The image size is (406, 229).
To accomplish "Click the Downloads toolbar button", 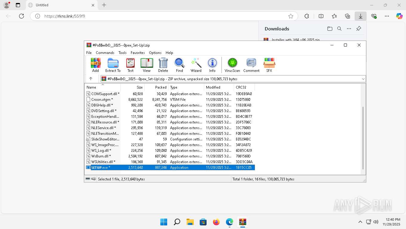I will click(x=361, y=16).
